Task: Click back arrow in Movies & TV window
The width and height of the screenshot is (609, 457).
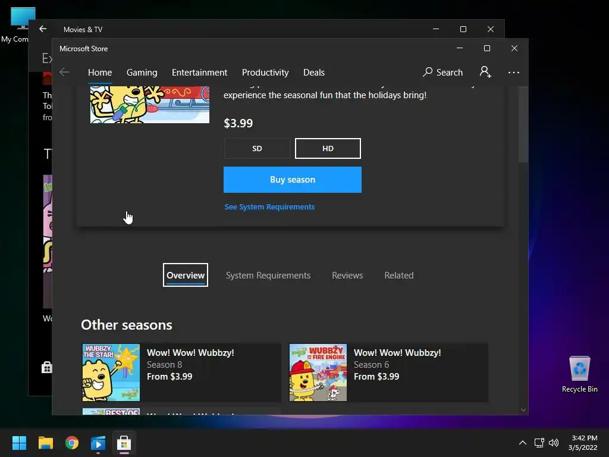Action: [43, 29]
